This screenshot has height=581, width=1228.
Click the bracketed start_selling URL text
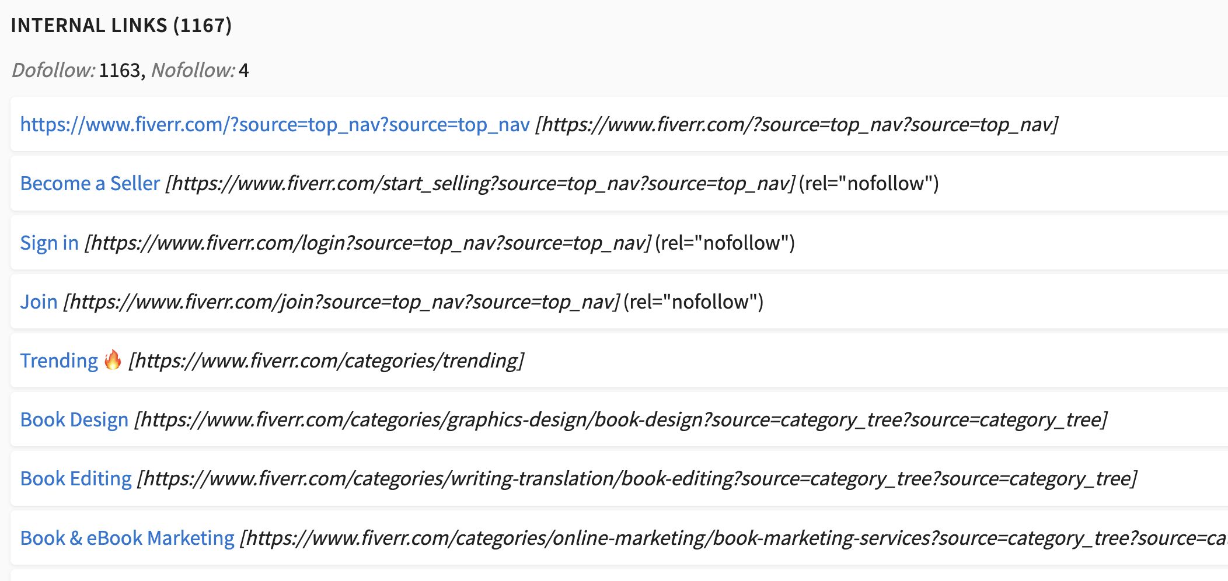point(480,183)
